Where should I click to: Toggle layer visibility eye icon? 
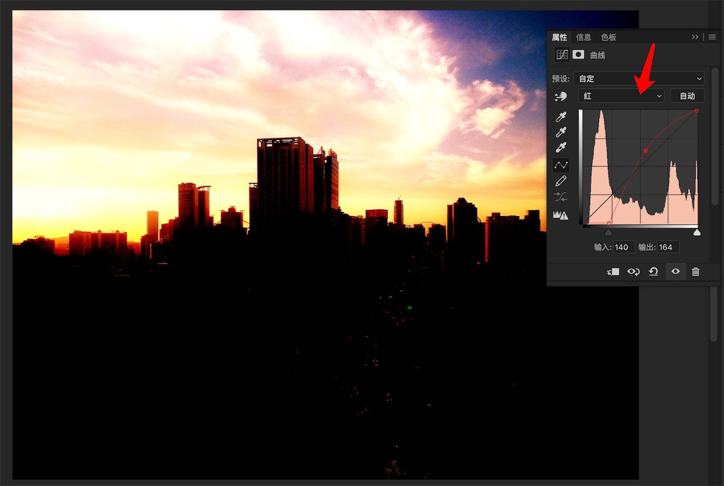point(675,272)
